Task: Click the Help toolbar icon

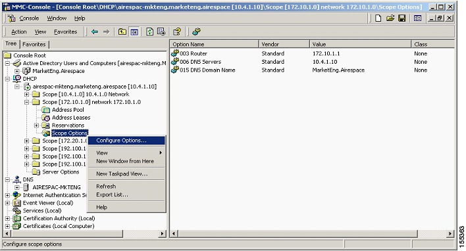Action: [177, 32]
